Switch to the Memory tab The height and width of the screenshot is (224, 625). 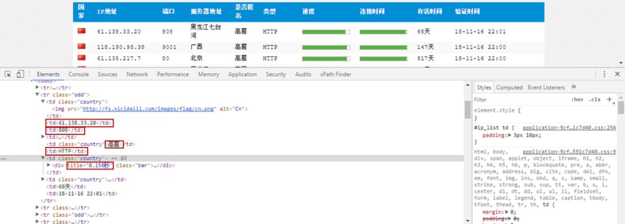click(208, 74)
